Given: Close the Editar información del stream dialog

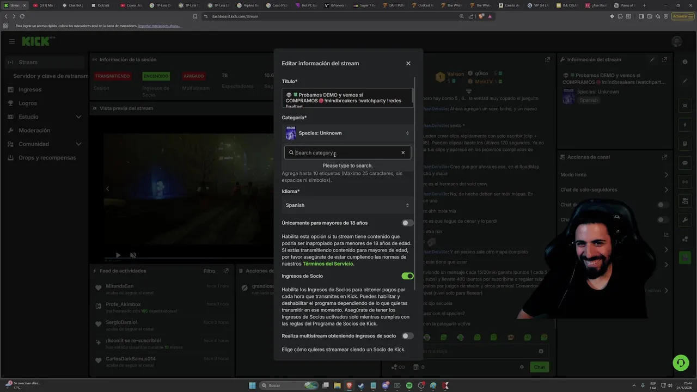Looking at the screenshot, I should [x=408, y=63].
